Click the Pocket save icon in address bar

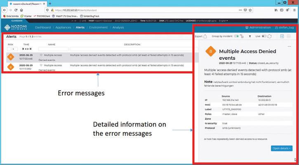[245, 10]
